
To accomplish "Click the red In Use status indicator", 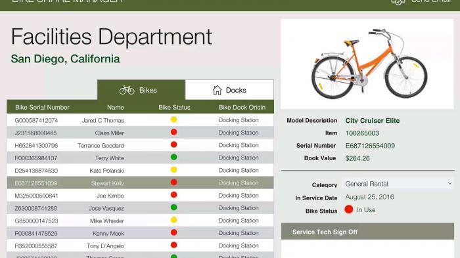I will 349,209.
